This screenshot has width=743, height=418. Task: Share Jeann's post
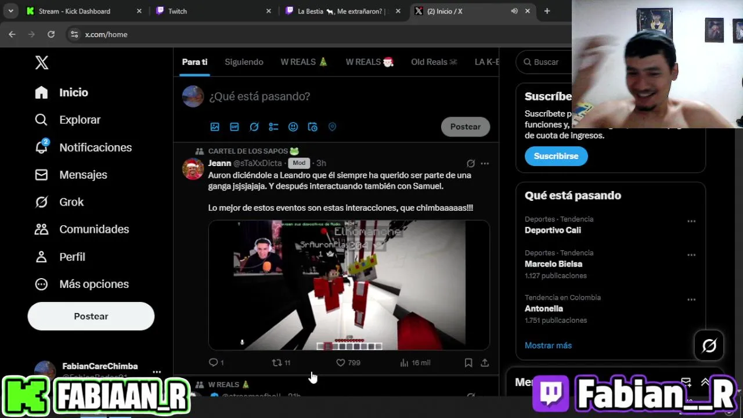tap(485, 362)
